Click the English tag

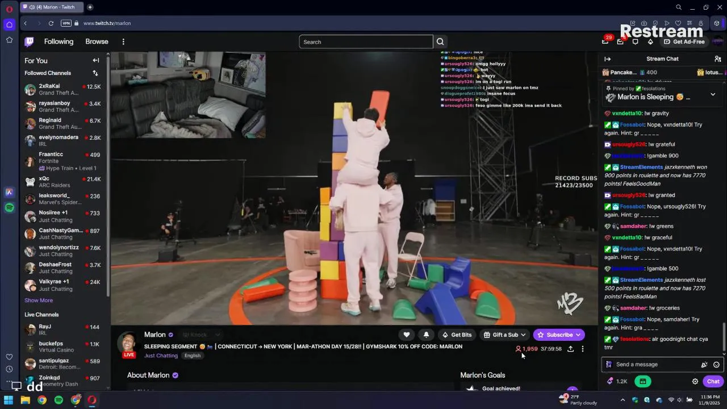(x=192, y=356)
